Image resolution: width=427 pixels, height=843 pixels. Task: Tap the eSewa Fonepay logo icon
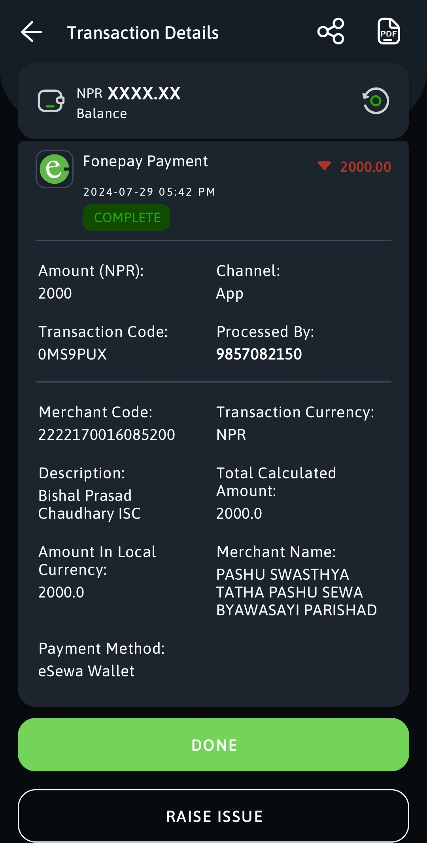[x=55, y=169]
